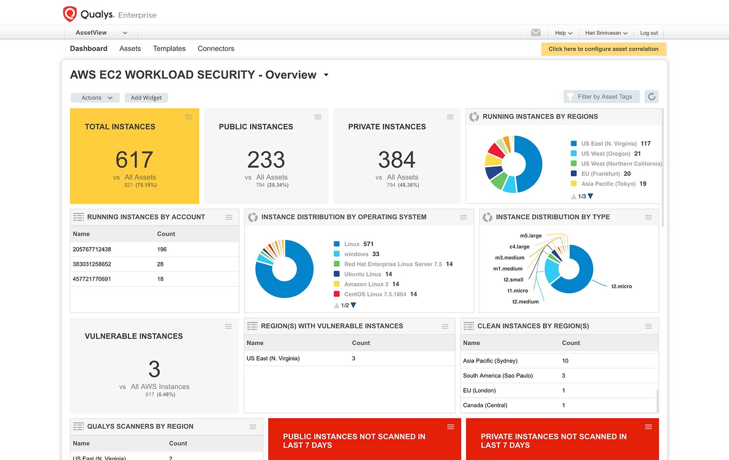Advance the regions legend to the next page
Viewport: 729px width, 460px height.
pyautogui.click(x=590, y=196)
